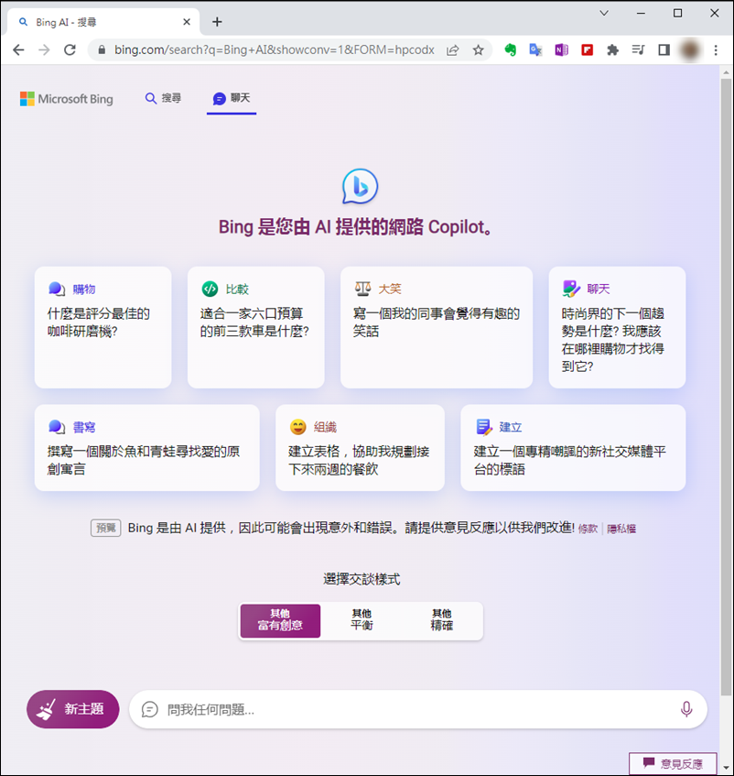Start a new topic with 新主題
Image resolution: width=734 pixels, height=776 pixels.
72,709
